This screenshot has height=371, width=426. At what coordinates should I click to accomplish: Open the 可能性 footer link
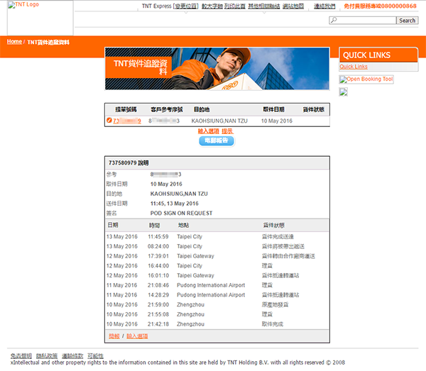pyautogui.click(x=95, y=355)
